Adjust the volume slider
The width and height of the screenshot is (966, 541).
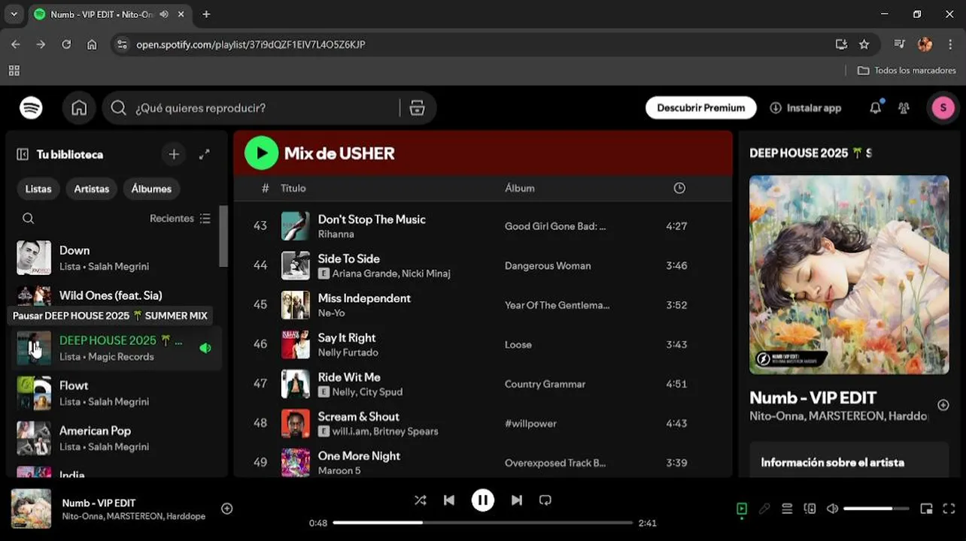pos(878,509)
